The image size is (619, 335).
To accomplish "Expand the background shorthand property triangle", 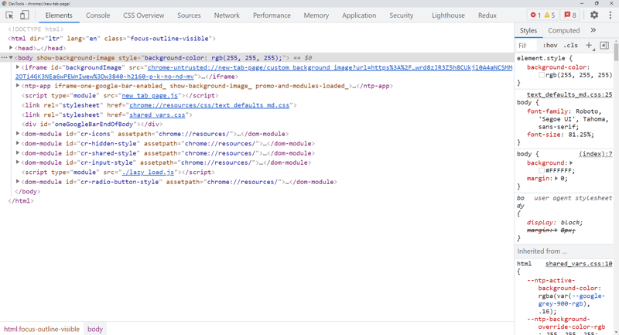I will click(571, 163).
